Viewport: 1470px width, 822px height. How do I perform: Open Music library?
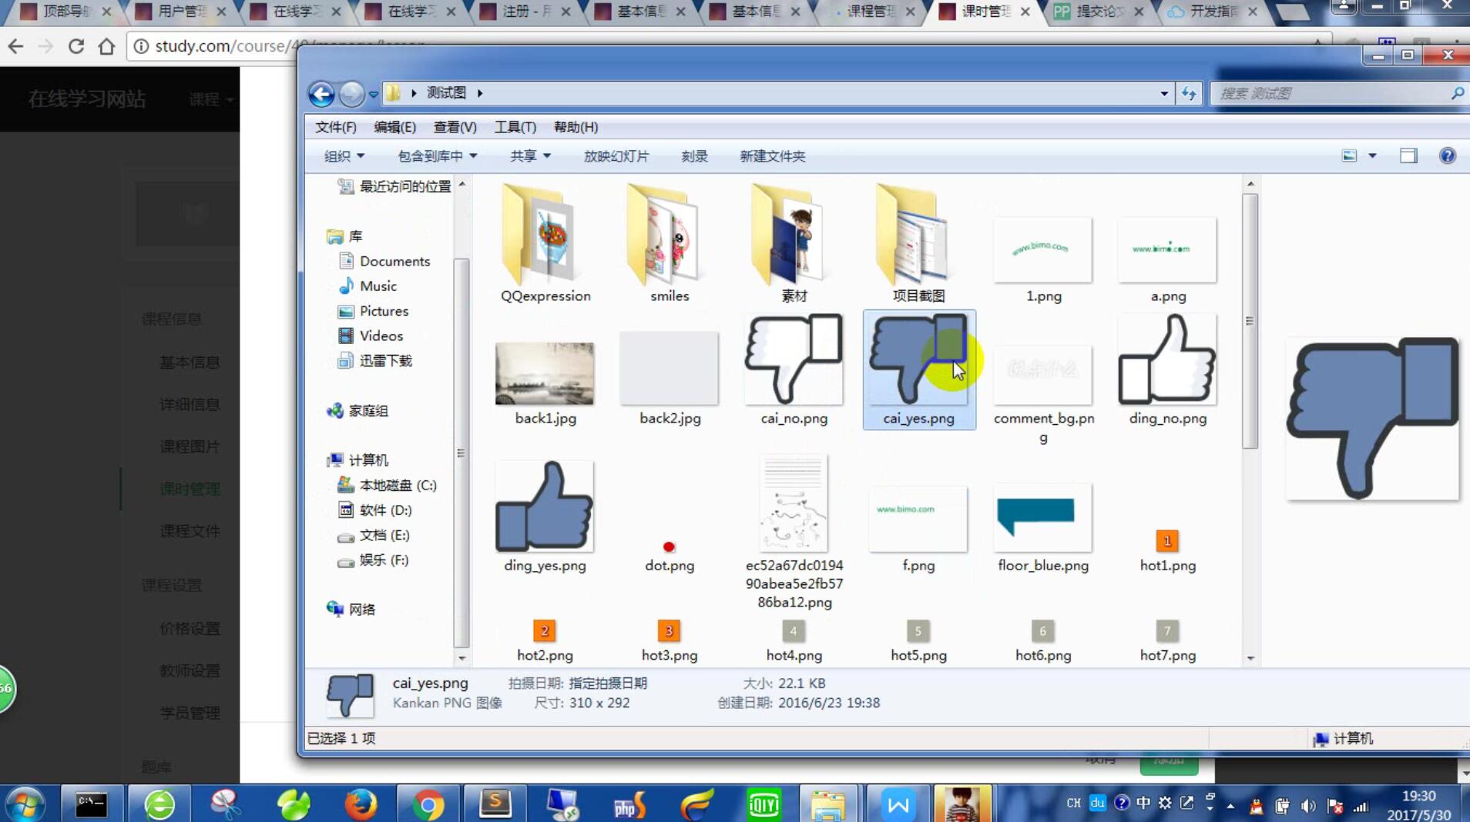point(367,286)
